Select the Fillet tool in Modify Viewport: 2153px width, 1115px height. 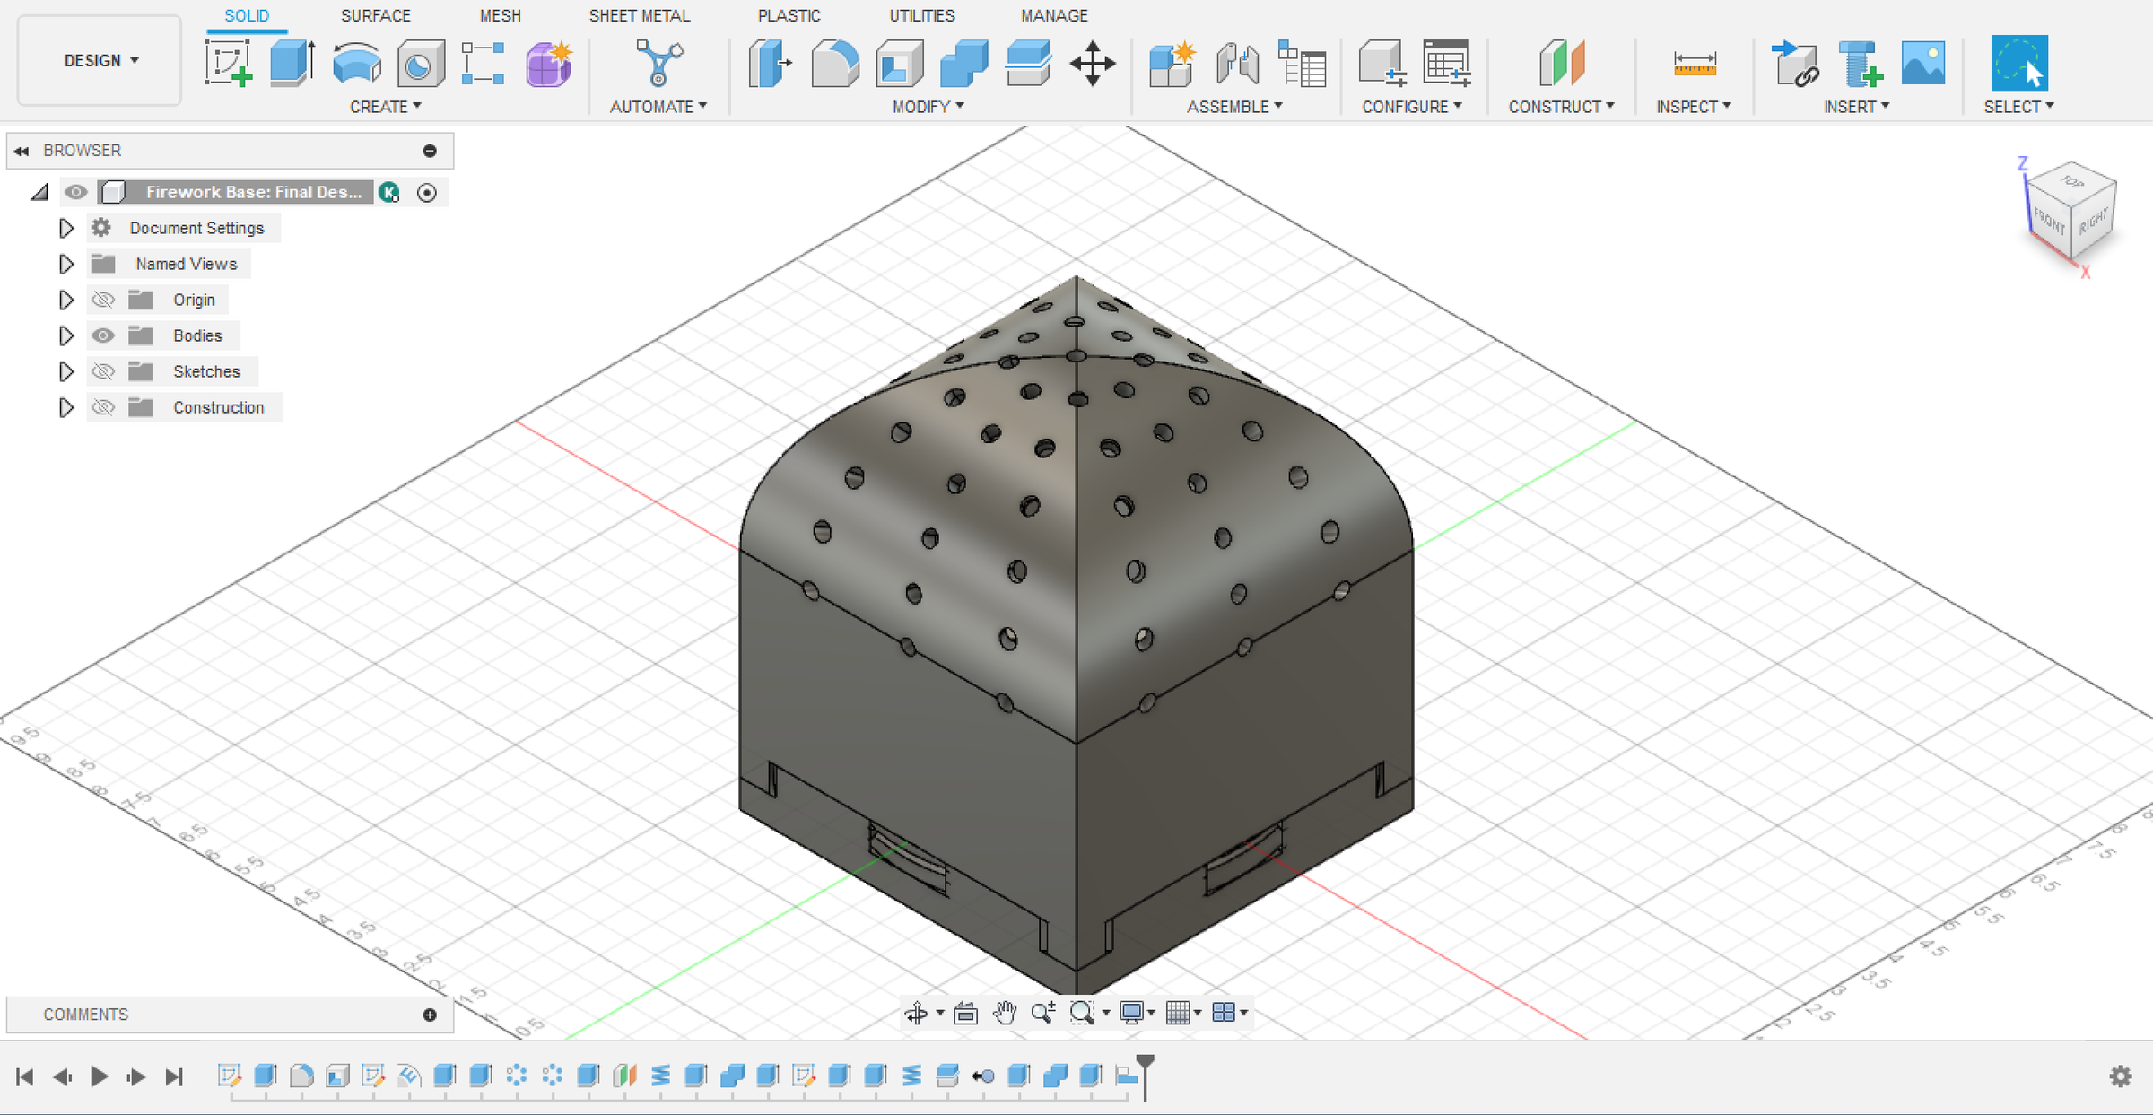834,65
